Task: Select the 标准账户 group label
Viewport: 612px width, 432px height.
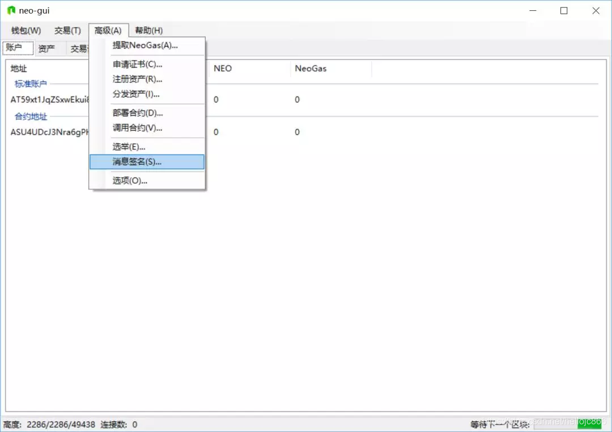Action: (31, 83)
